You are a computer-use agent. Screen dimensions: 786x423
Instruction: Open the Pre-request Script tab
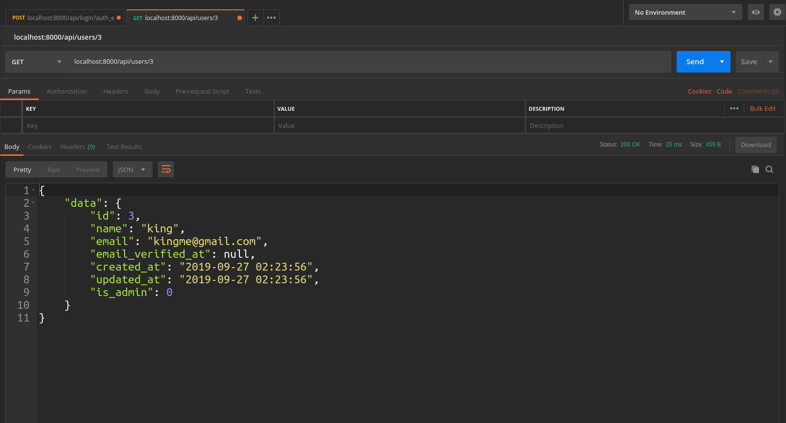[x=203, y=92]
